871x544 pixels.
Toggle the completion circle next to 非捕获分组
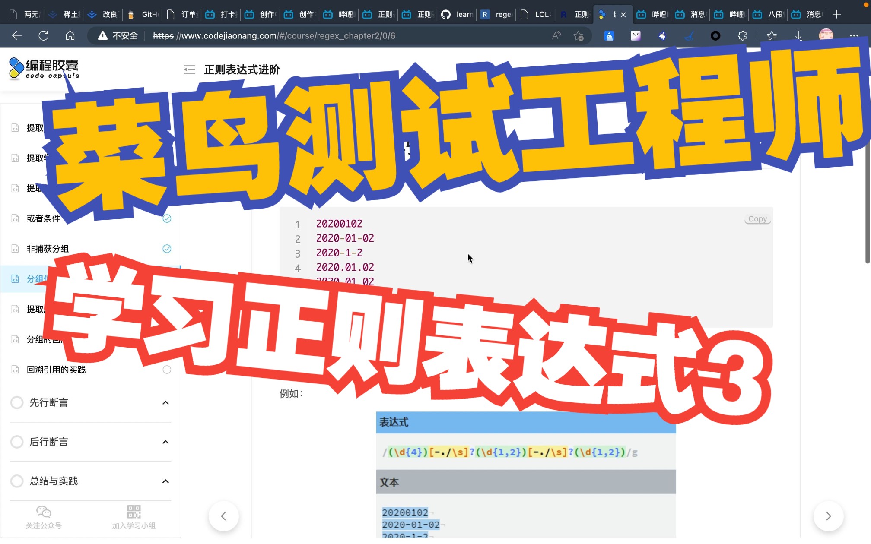point(167,249)
